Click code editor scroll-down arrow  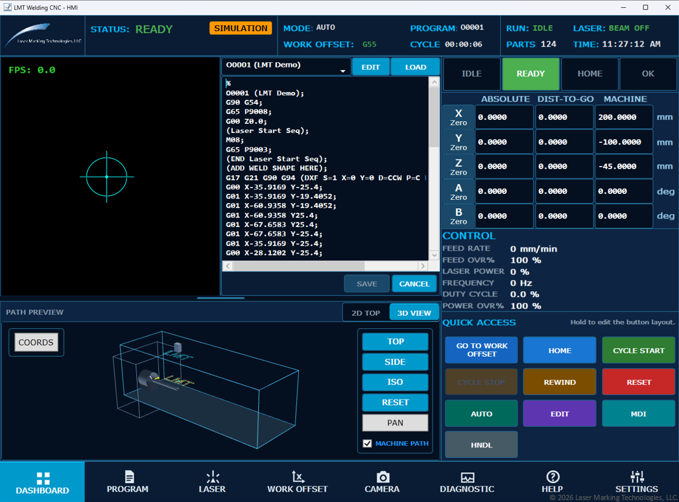(x=435, y=255)
